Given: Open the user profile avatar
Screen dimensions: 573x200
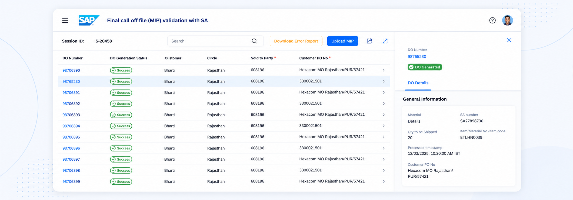Looking at the screenshot, I should pyautogui.click(x=508, y=20).
